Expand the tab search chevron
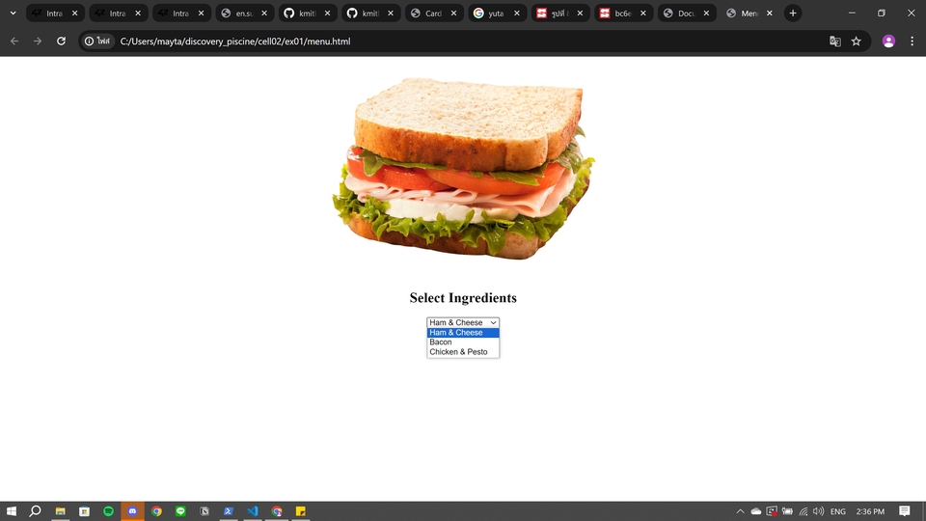Image resolution: width=926 pixels, height=521 pixels. 13,14
